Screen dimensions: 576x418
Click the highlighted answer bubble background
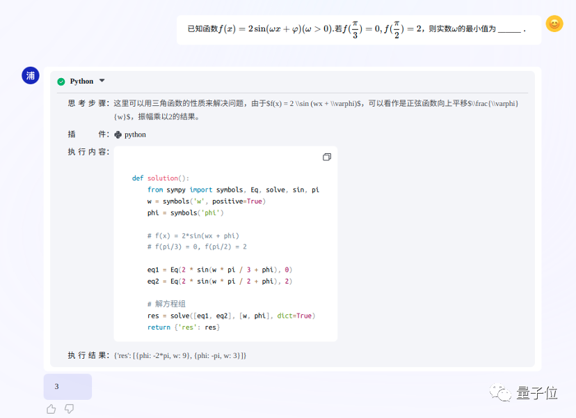[x=67, y=386]
